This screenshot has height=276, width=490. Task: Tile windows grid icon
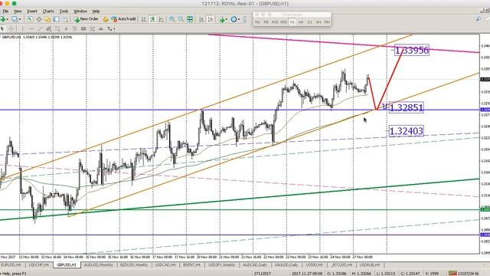point(190,19)
